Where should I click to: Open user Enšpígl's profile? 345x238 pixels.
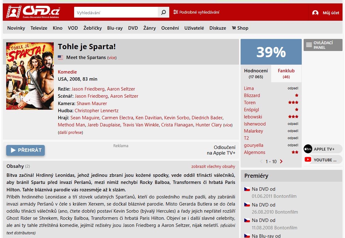(251, 110)
